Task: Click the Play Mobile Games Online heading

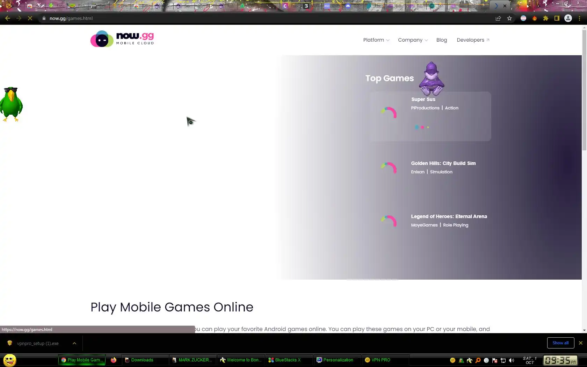Action: pos(172,307)
